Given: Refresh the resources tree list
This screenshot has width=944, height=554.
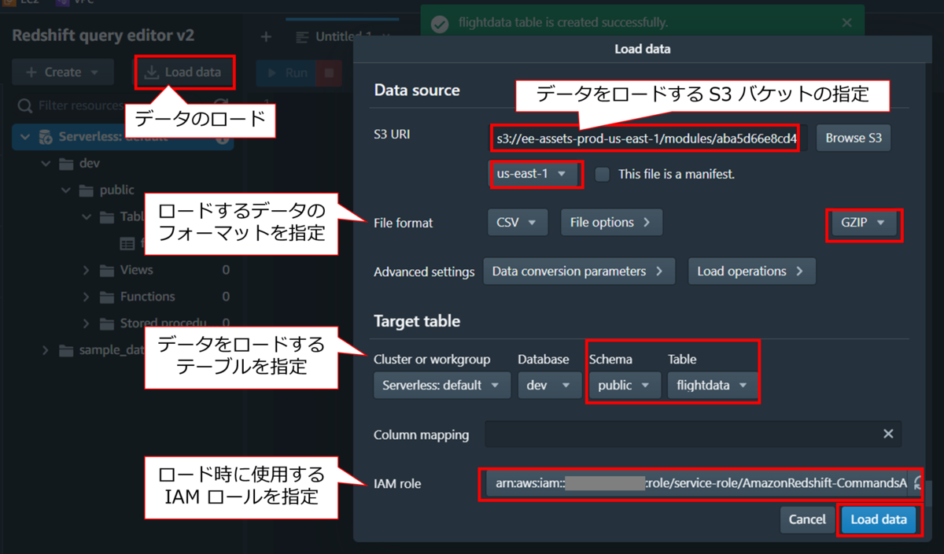Looking at the screenshot, I should coord(222,105).
